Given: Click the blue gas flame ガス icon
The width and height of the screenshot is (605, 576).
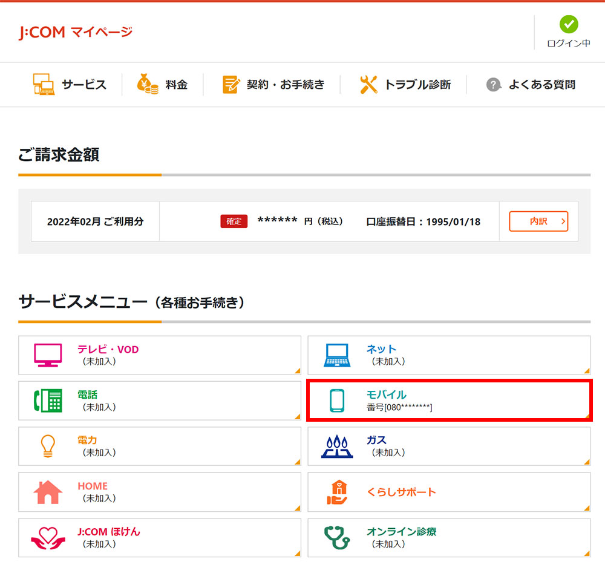Looking at the screenshot, I should pyautogui.click(x=337, y=447).
